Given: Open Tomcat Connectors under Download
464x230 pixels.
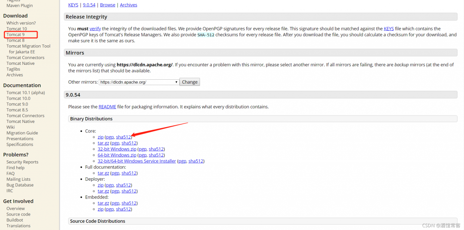Looking at the screenshot, I should tap(25, 58).
